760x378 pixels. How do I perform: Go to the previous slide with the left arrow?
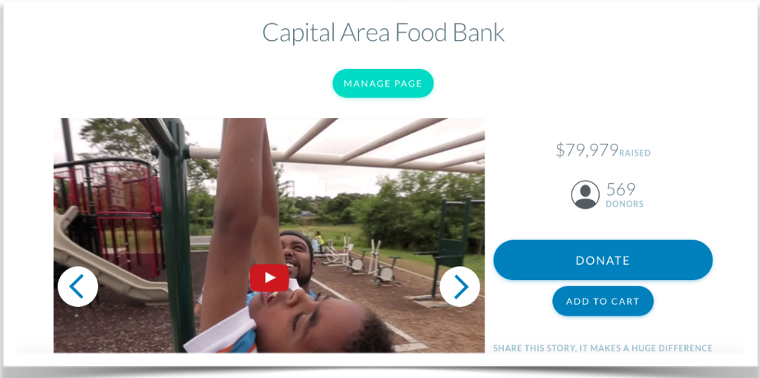pos(77,287)
